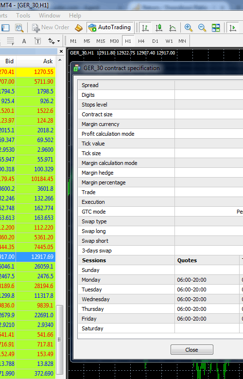Select the H1 timeframe

click(128, 41)
